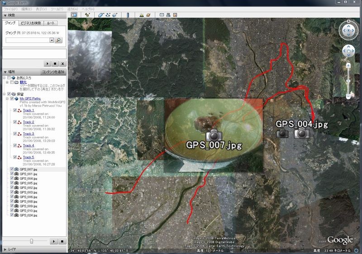The height and width of the screenshot is (254, 362).
Task: Switch to the ビジネスを検索 tab
Action: (31, 23)
